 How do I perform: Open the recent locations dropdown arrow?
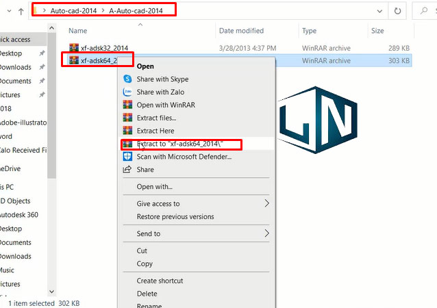9,11
